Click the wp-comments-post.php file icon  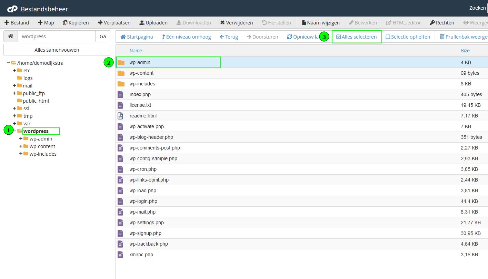coord(120,148)
